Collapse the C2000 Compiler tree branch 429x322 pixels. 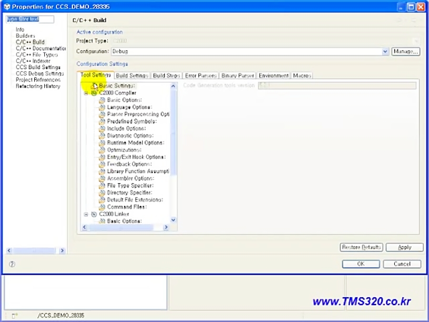[86, 93]
